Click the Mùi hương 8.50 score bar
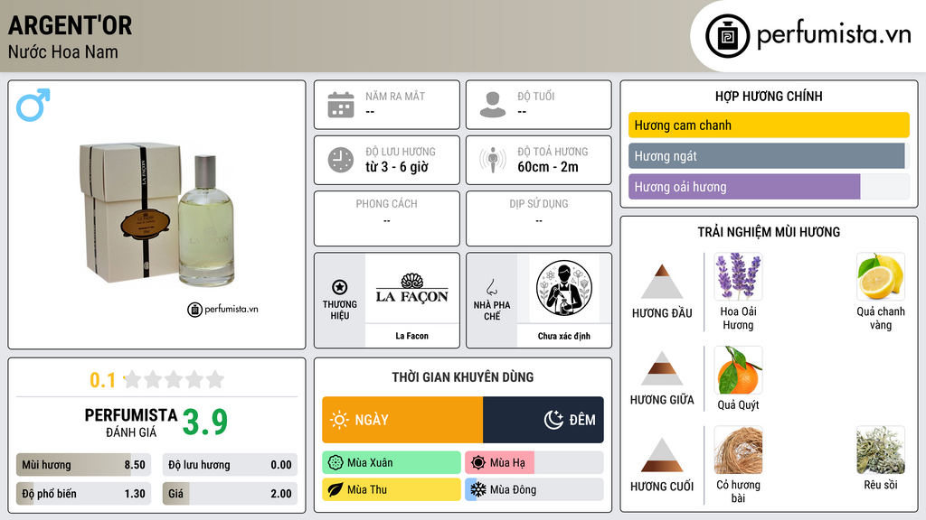The height and width of the screenshot is (520, 926). [x=83, y=465]
